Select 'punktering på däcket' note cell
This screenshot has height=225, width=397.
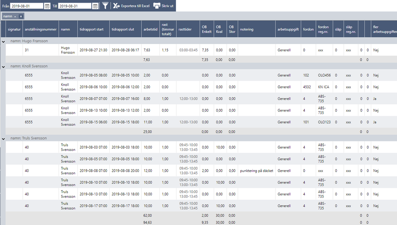[x=256, y=171]
